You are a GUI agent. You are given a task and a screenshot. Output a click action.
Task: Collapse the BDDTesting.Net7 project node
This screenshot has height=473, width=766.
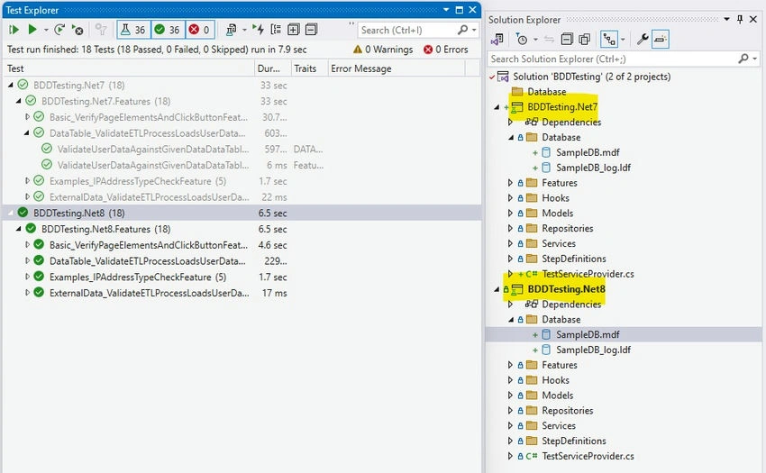(x=497, y=107)
